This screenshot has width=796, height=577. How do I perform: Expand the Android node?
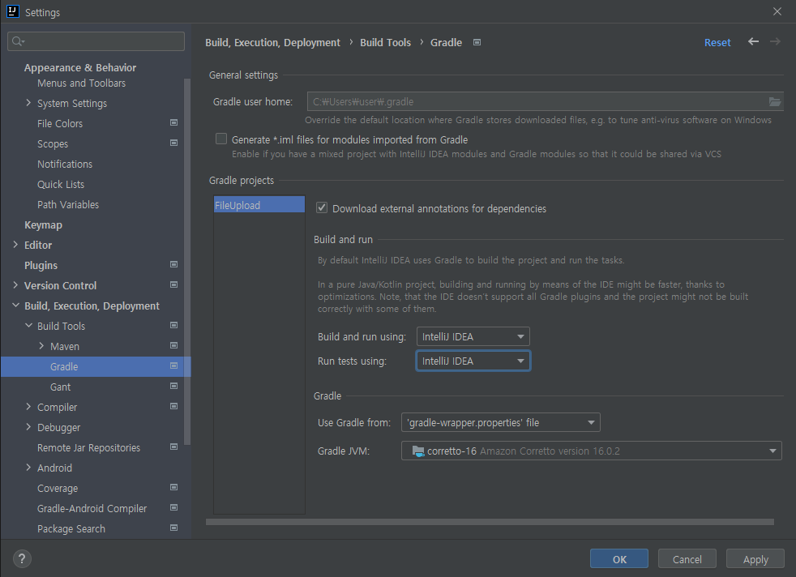pos(28,468)
